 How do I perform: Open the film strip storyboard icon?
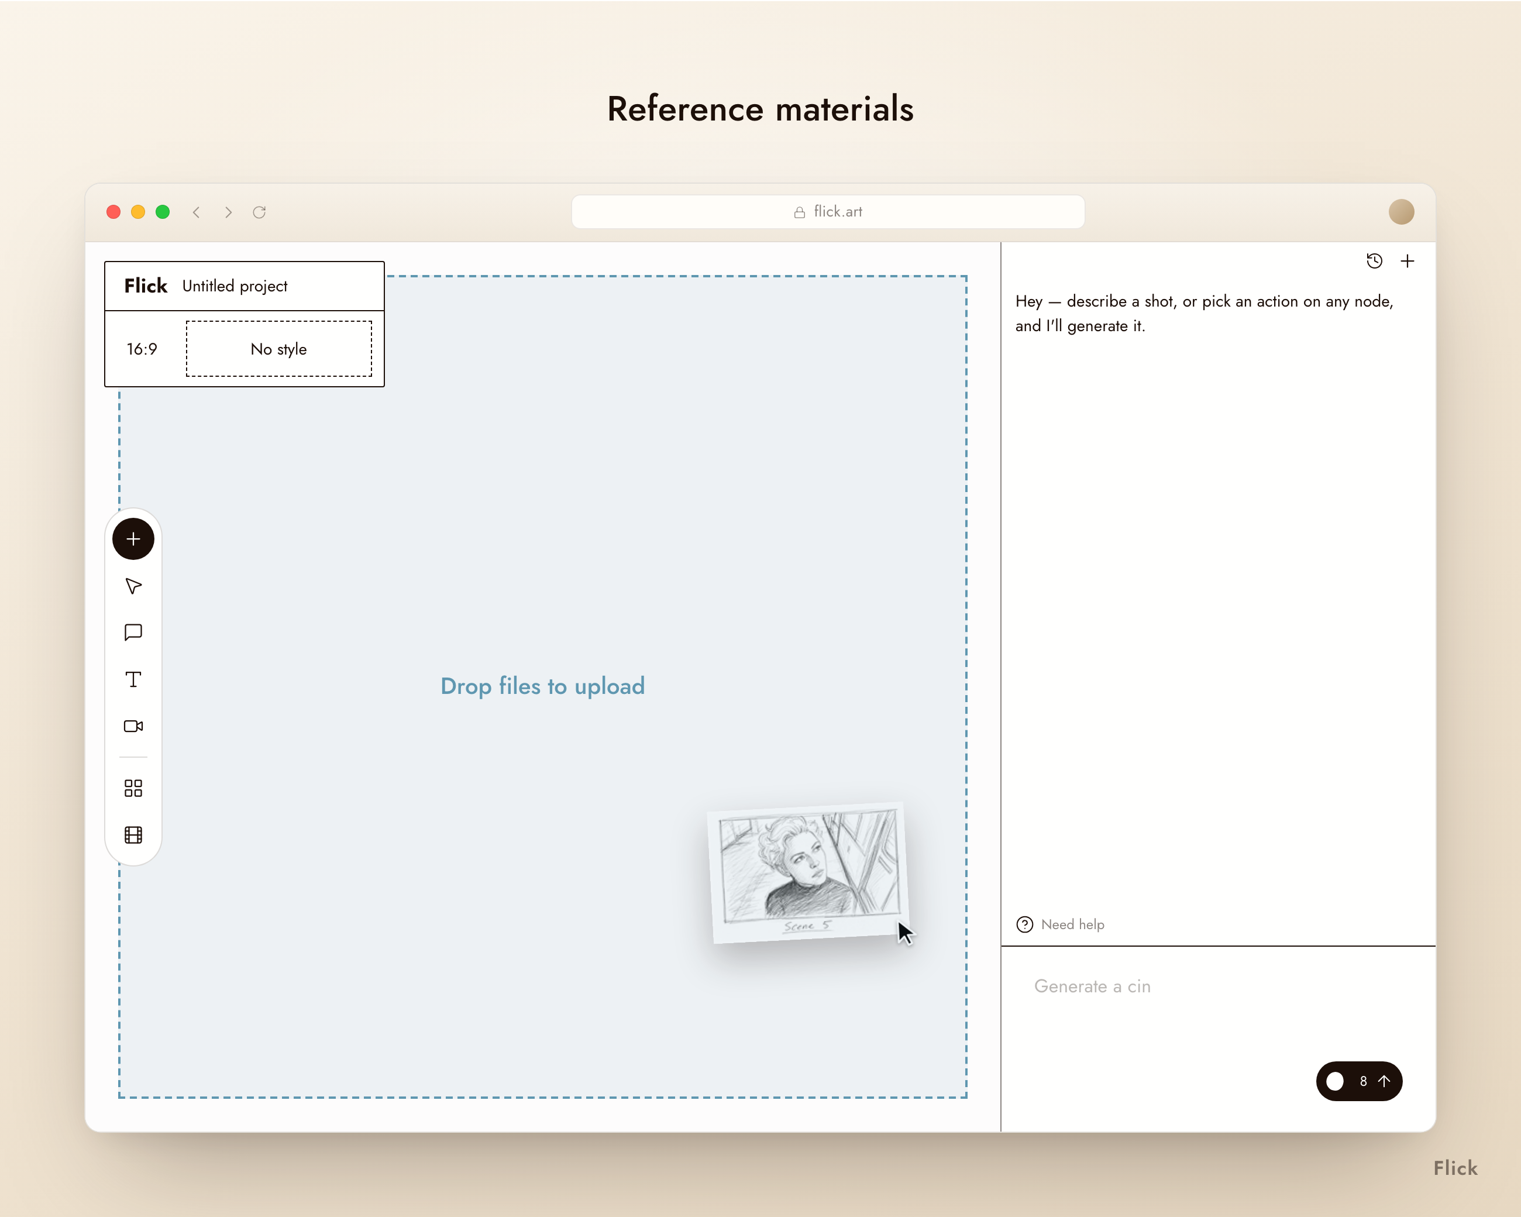pyautogui.click(x=133, y=834)
